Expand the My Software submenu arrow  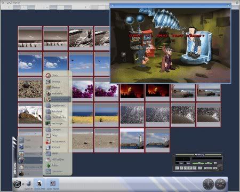click(x=41, y=167)
